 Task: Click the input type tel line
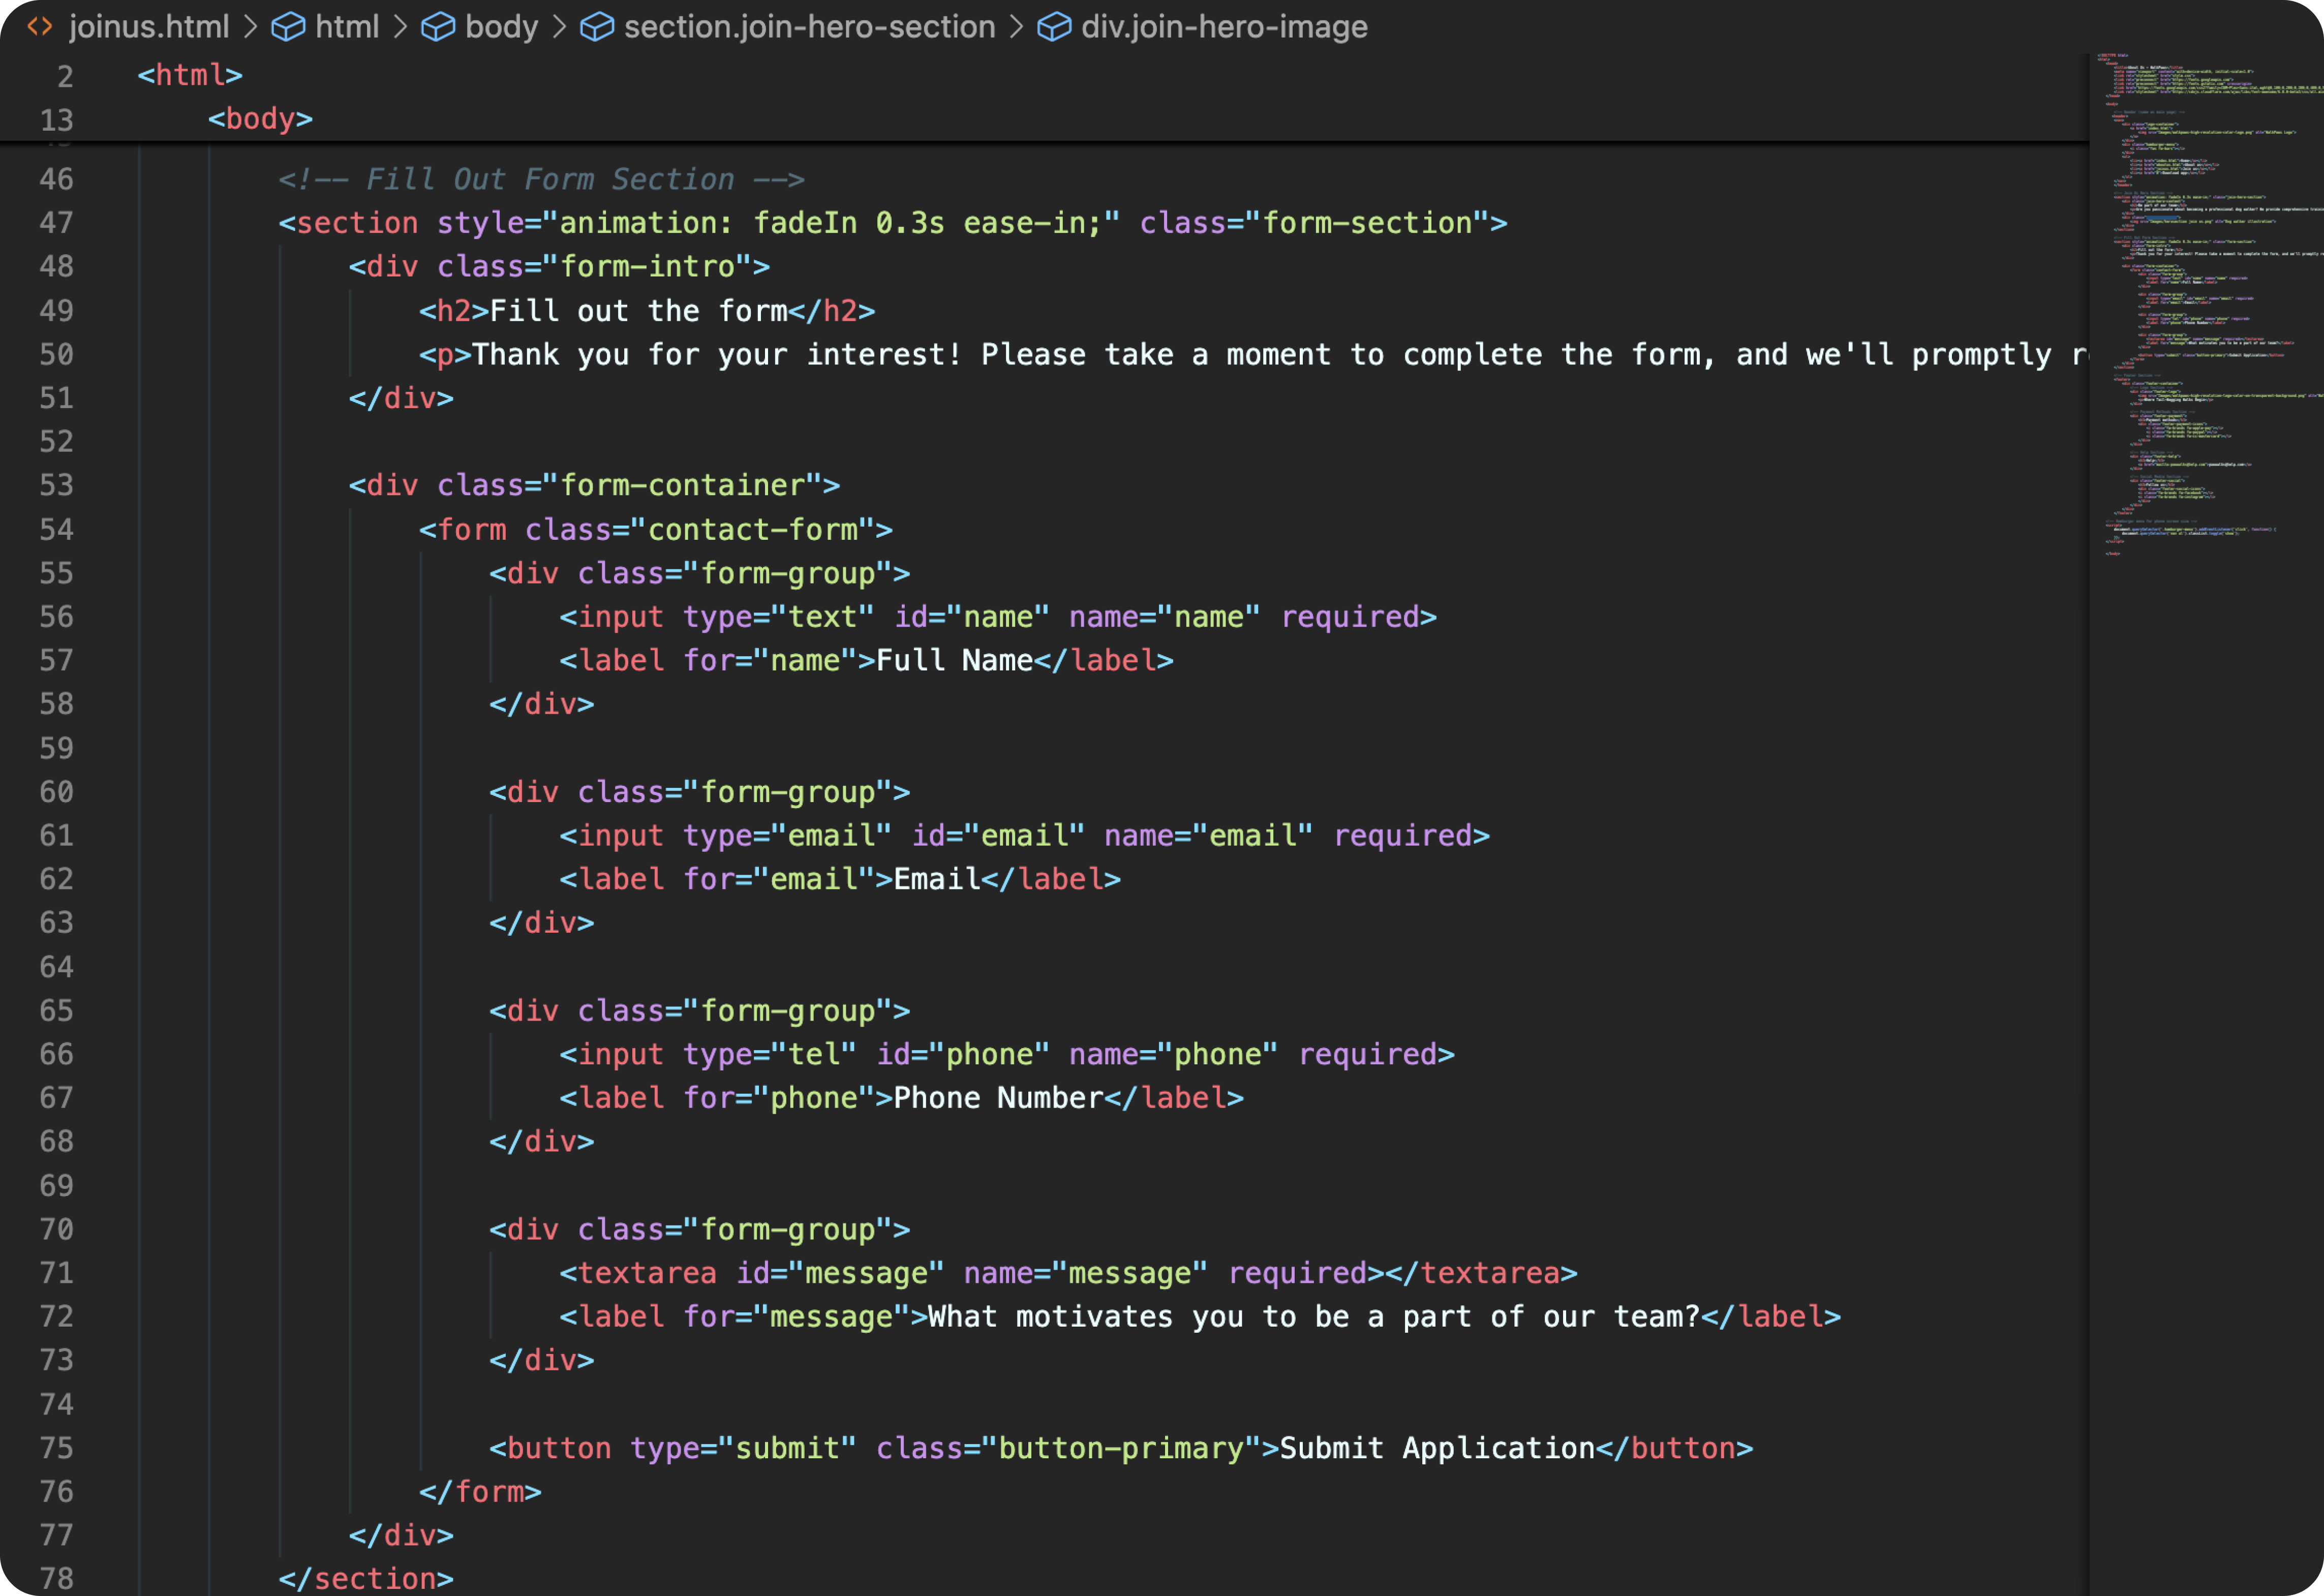pos(1007,1055)
